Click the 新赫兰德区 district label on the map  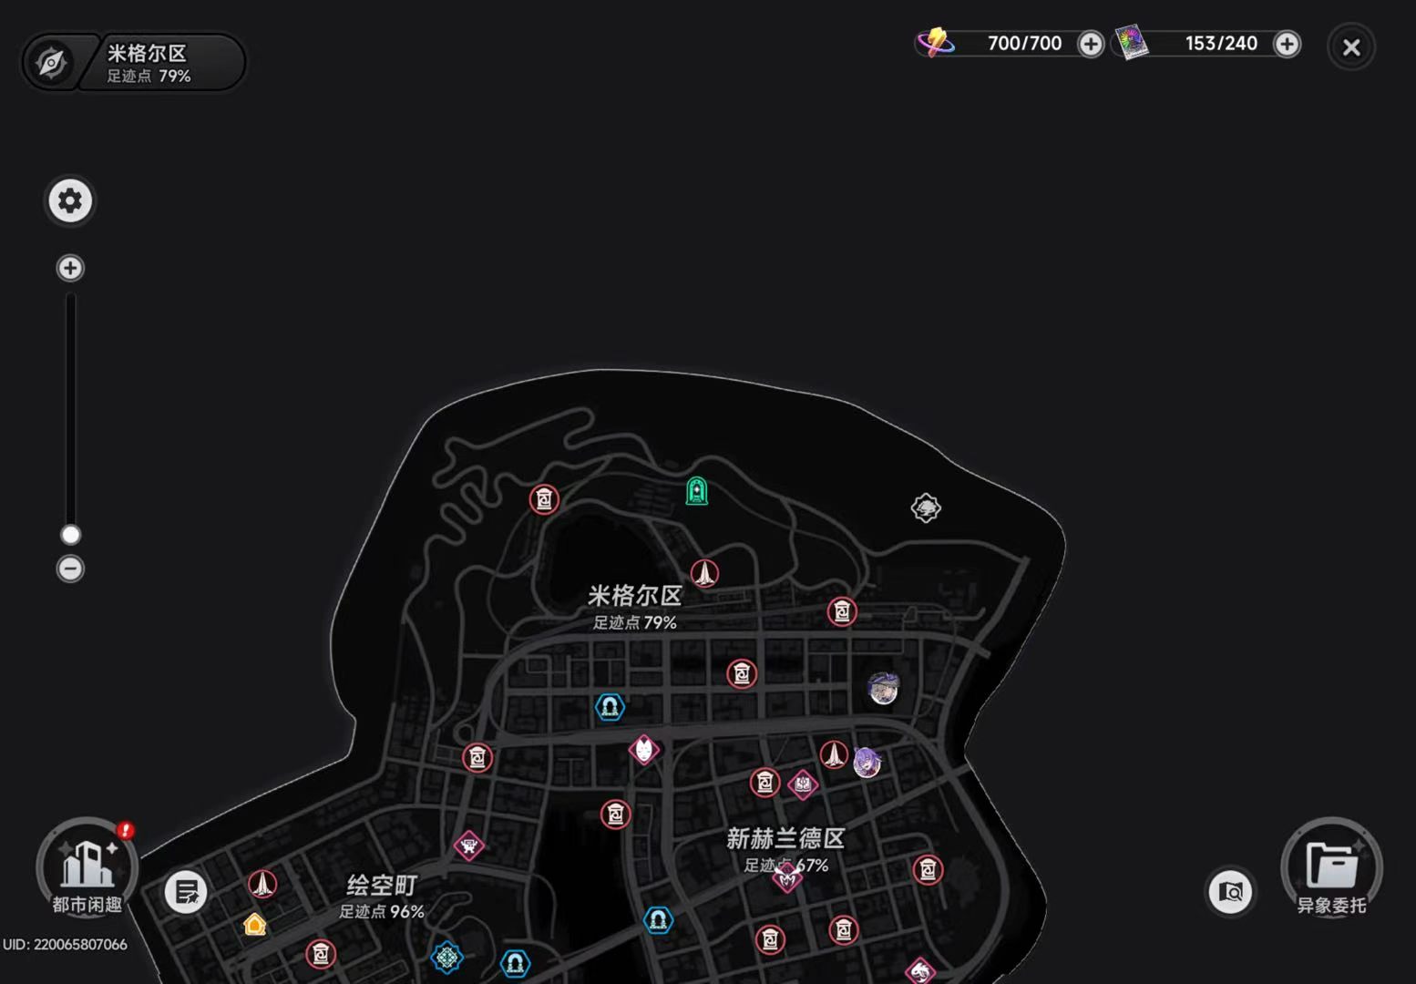point(785,838)
